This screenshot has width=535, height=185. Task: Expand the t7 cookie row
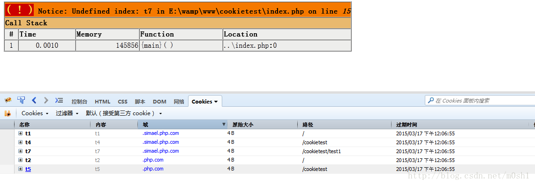[21, 151]
